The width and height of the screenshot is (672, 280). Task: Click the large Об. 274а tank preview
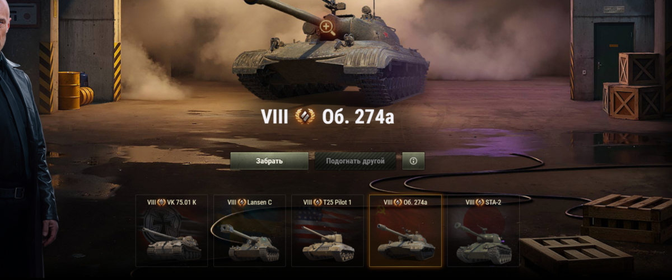point(330,53)
